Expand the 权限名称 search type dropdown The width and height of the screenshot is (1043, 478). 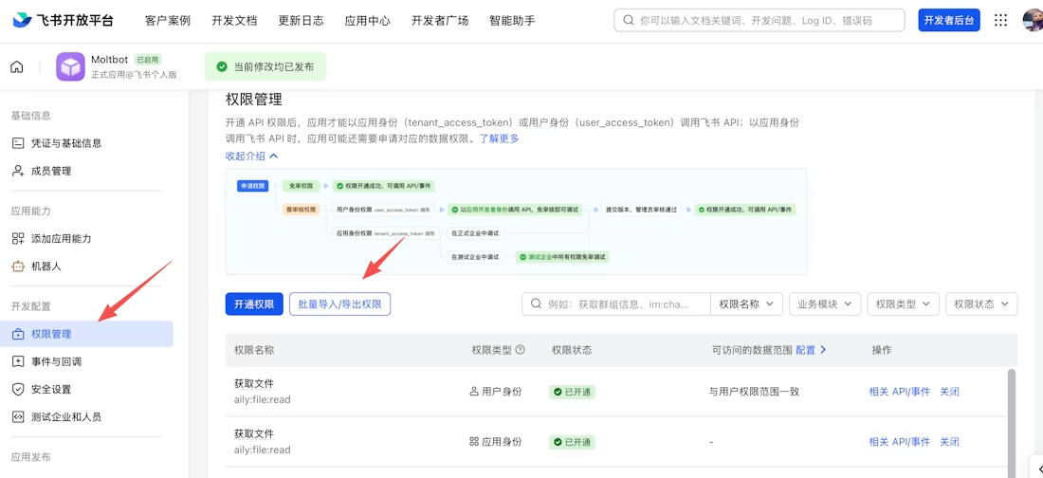click(x=747, y=303)
